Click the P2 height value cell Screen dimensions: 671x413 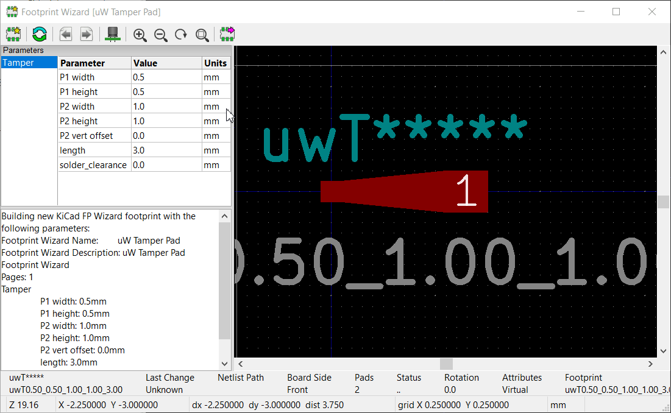tap(166, 121)
